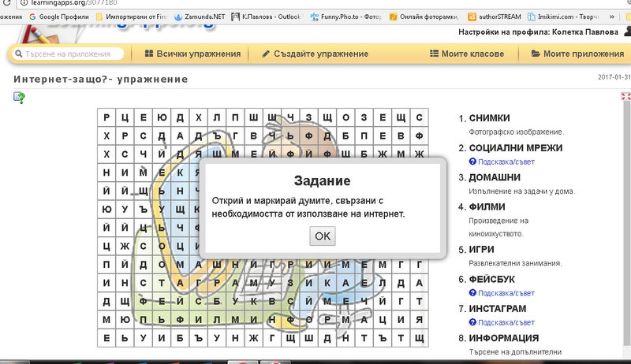Image resolution: width=631 pixels, height=364 pixels.
Task: Click grid letter Щ in bottom-right cell
Action: click(419, 338)
